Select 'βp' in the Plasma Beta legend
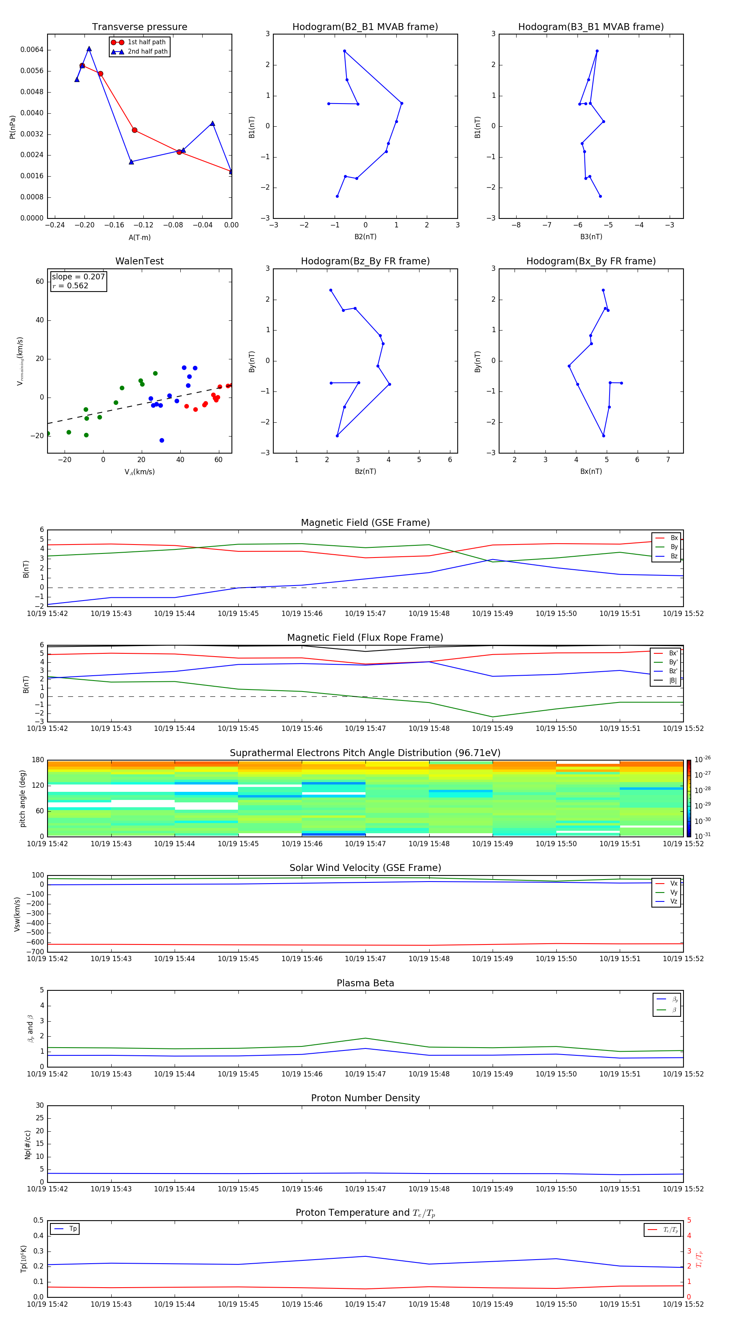This screenshot has height=1340, width=731. [667, 999]
